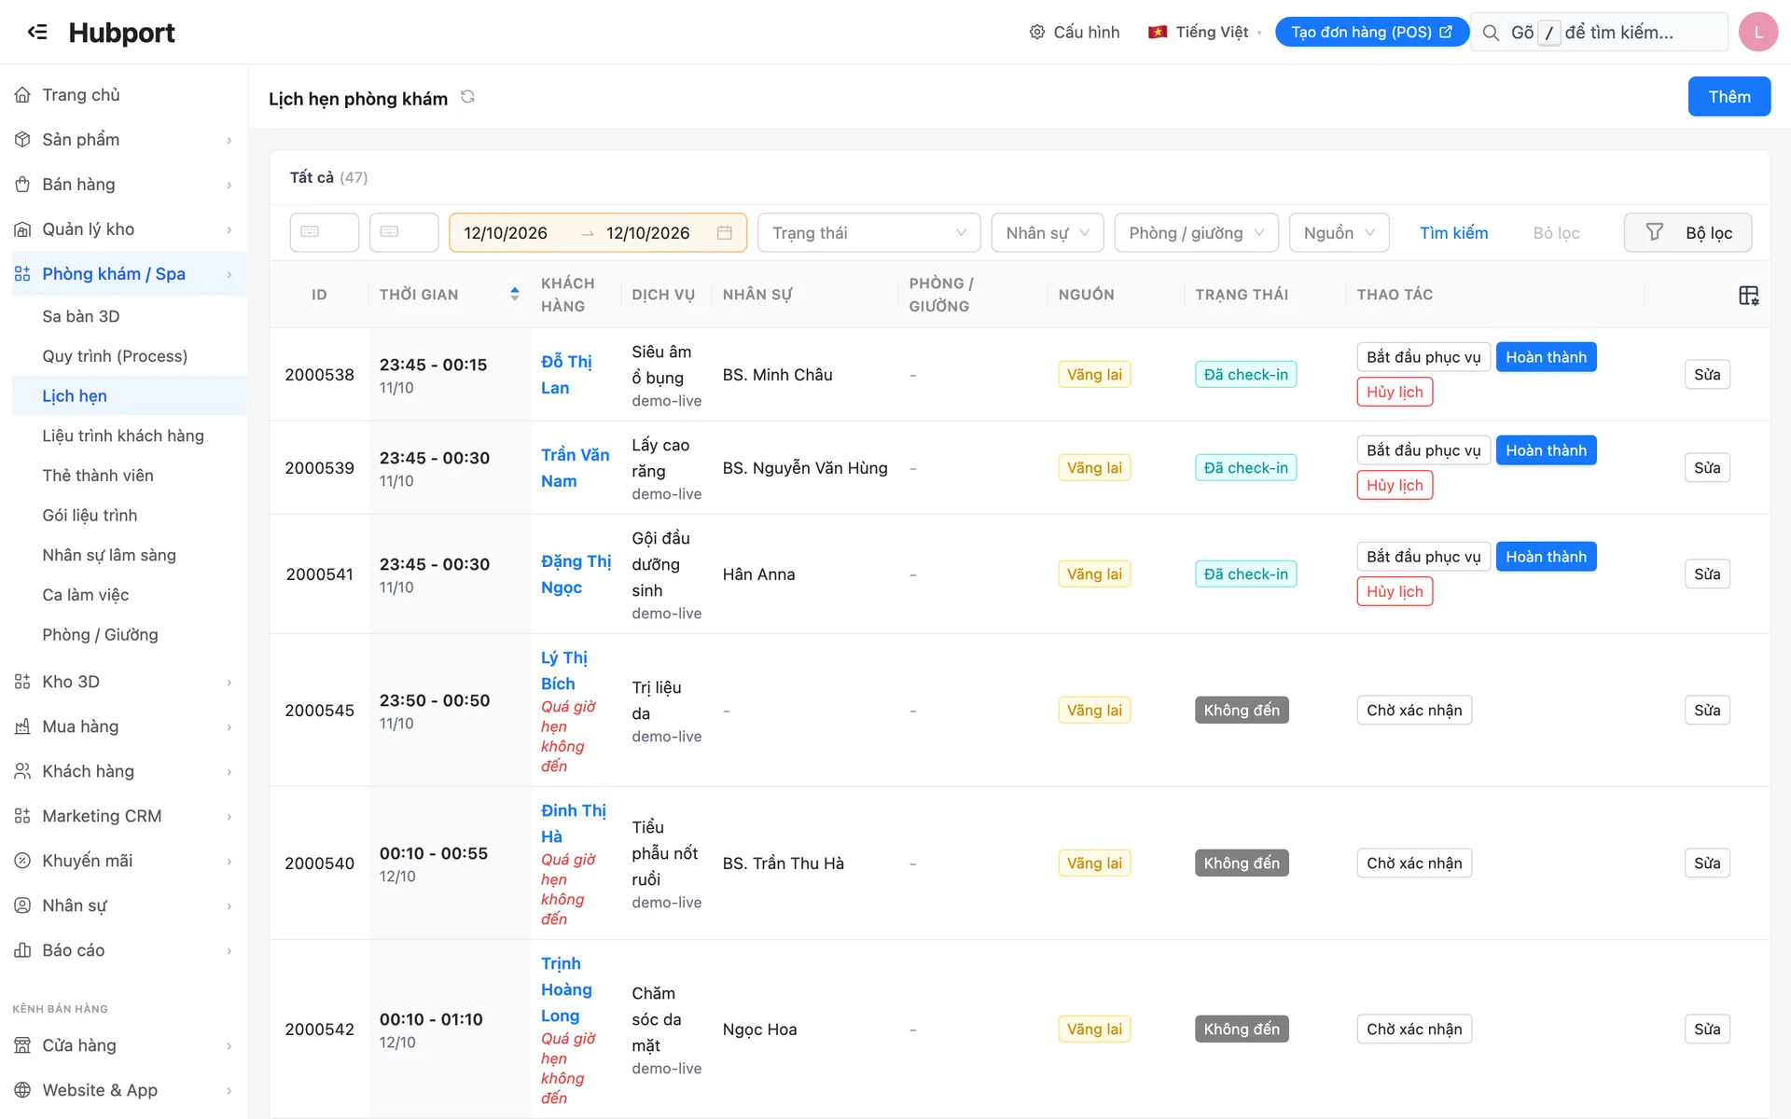
Task: Click the Website & App globe icon
Action: coord(22,1090)
